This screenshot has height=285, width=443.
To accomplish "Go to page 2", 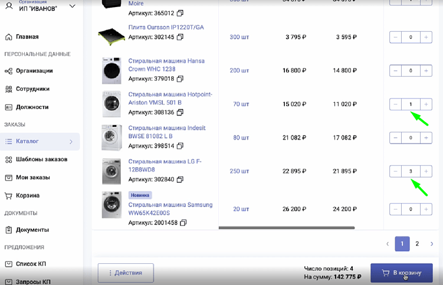I will 417,244.
